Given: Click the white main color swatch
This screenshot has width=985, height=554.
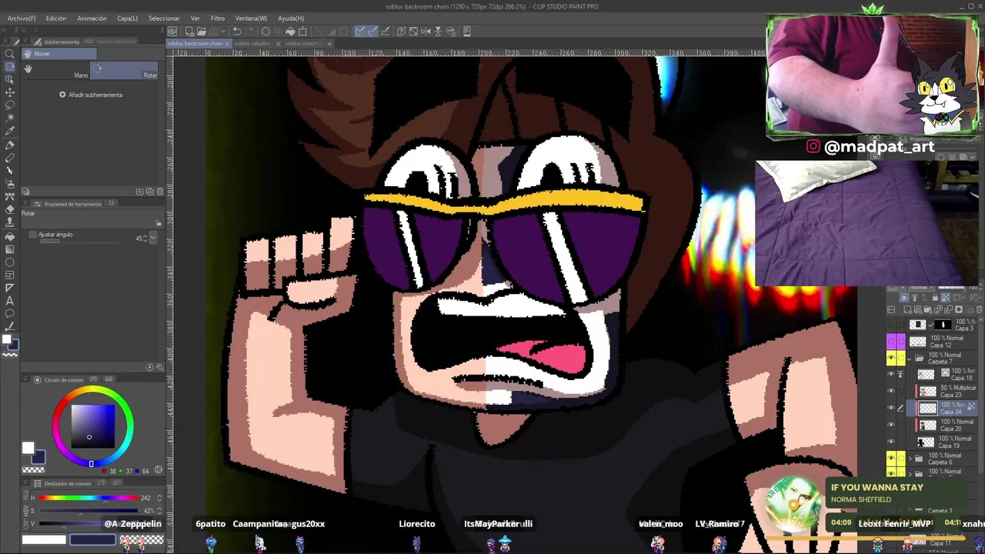Looking at the screenshot, I should coord(28,448).
